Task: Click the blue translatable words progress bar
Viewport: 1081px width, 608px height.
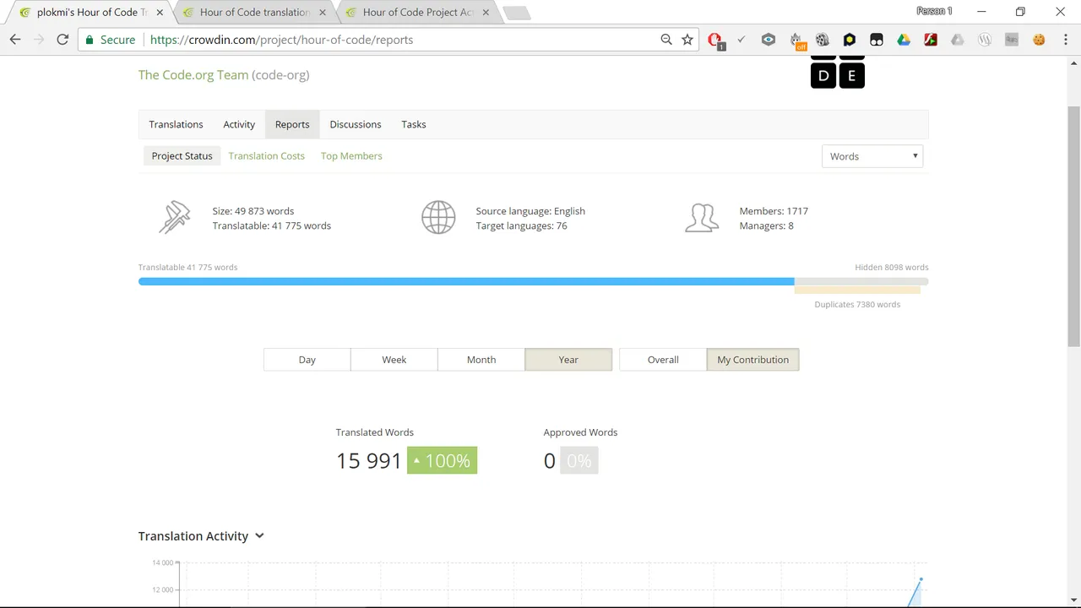Action: click(x=466, y=282)
